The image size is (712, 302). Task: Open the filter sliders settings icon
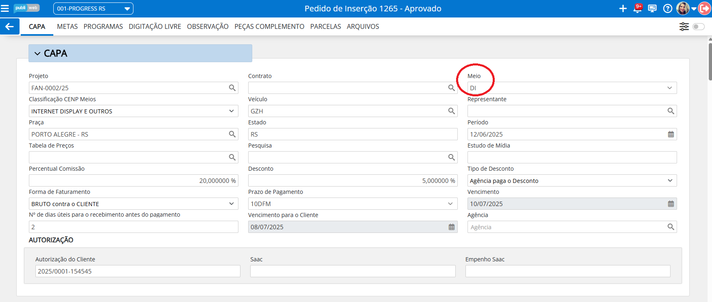(684, 27)
